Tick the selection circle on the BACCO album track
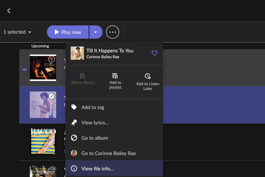Viewport: 265px width, 177px height. tap(52, 133)
